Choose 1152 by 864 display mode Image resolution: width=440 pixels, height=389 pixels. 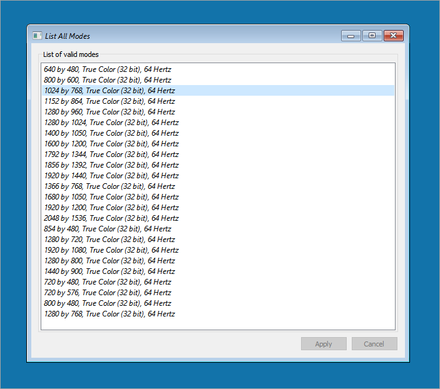point(218,101)
